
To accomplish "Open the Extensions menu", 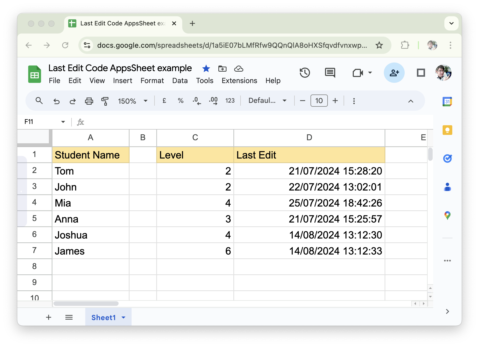I will [239, 81].
